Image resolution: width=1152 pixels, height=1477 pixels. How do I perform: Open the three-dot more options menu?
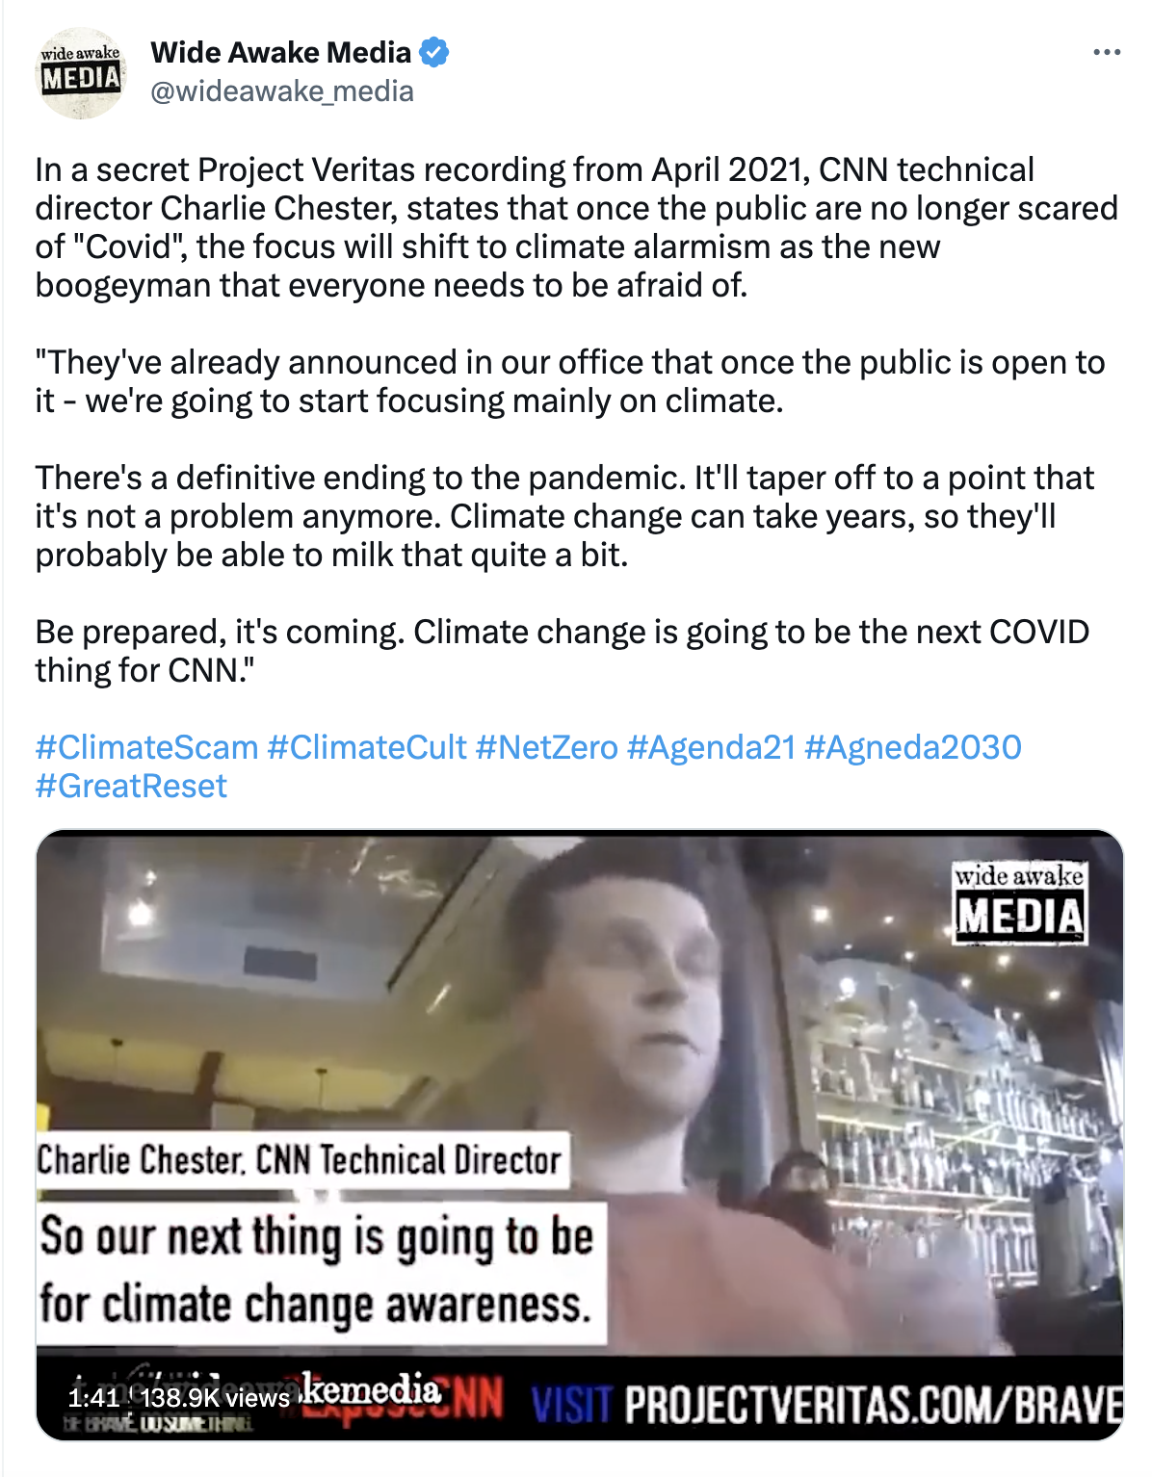point(1107,53)
